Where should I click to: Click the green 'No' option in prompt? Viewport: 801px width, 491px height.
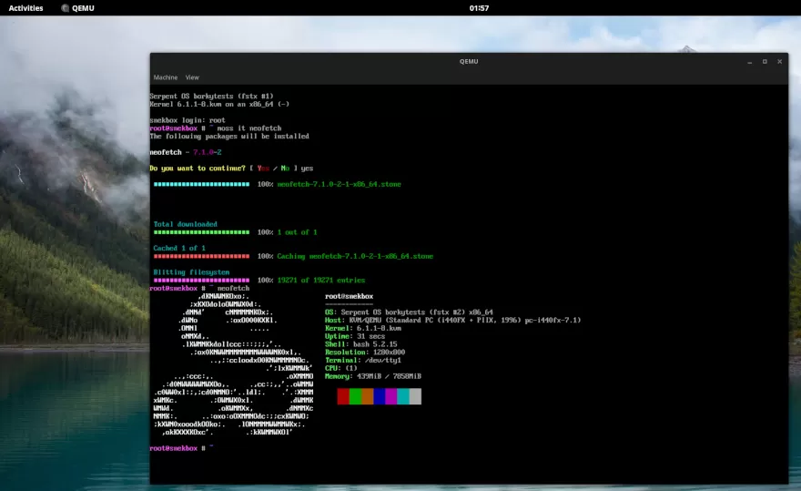285,169
